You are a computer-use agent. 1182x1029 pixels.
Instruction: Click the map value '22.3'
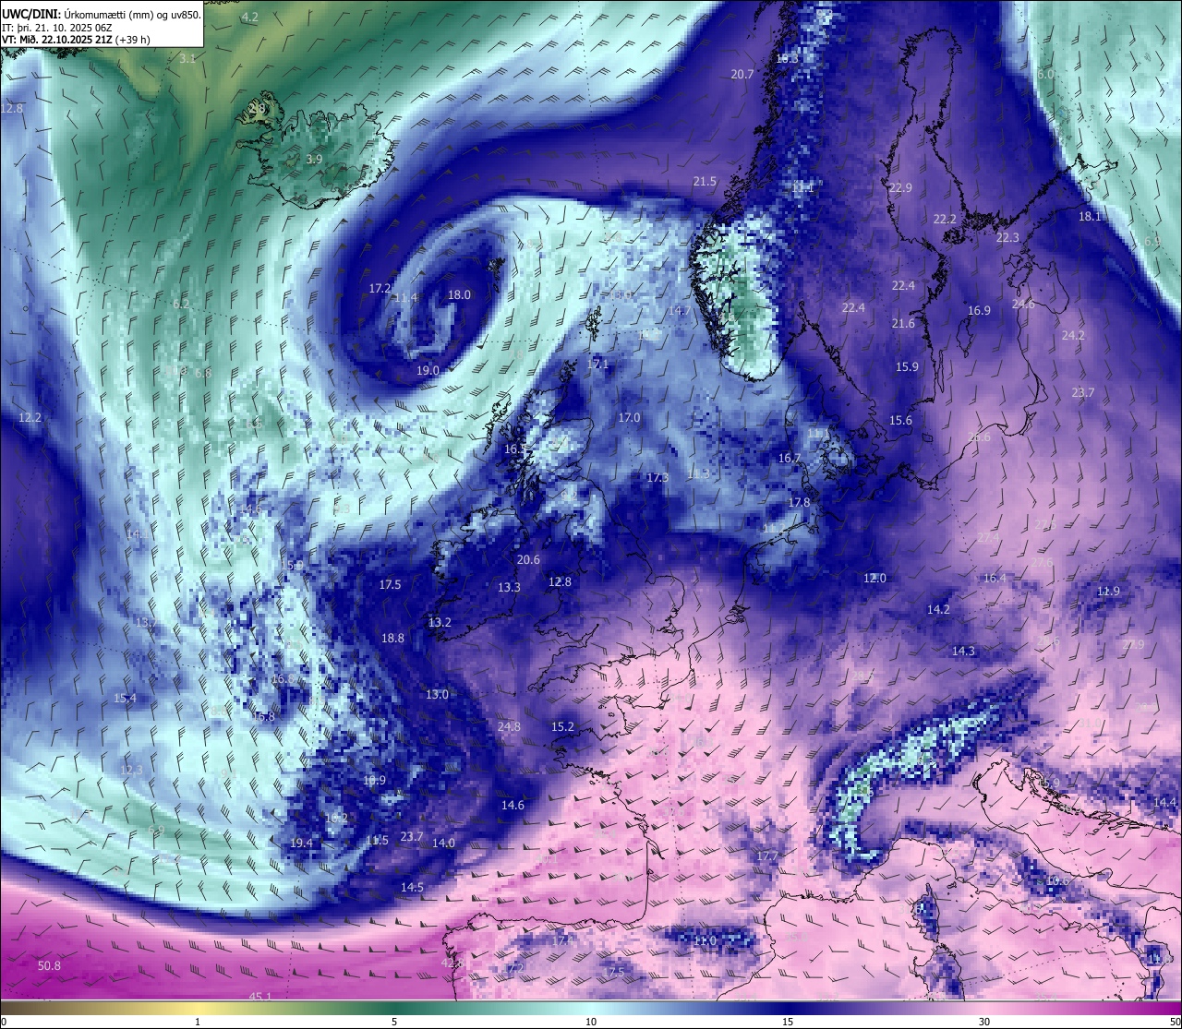coord(1007,237)
